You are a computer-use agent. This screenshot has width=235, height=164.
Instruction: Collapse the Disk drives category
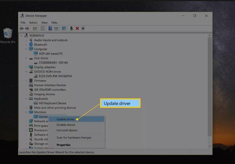point(26,58)
